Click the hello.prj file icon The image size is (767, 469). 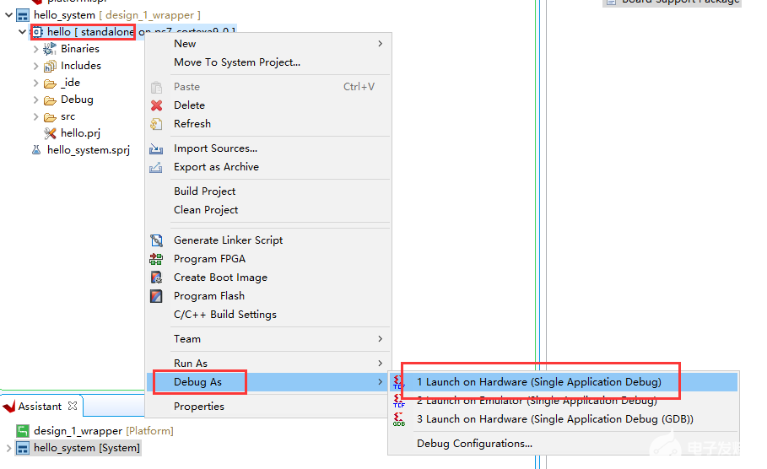pos(50,133)
